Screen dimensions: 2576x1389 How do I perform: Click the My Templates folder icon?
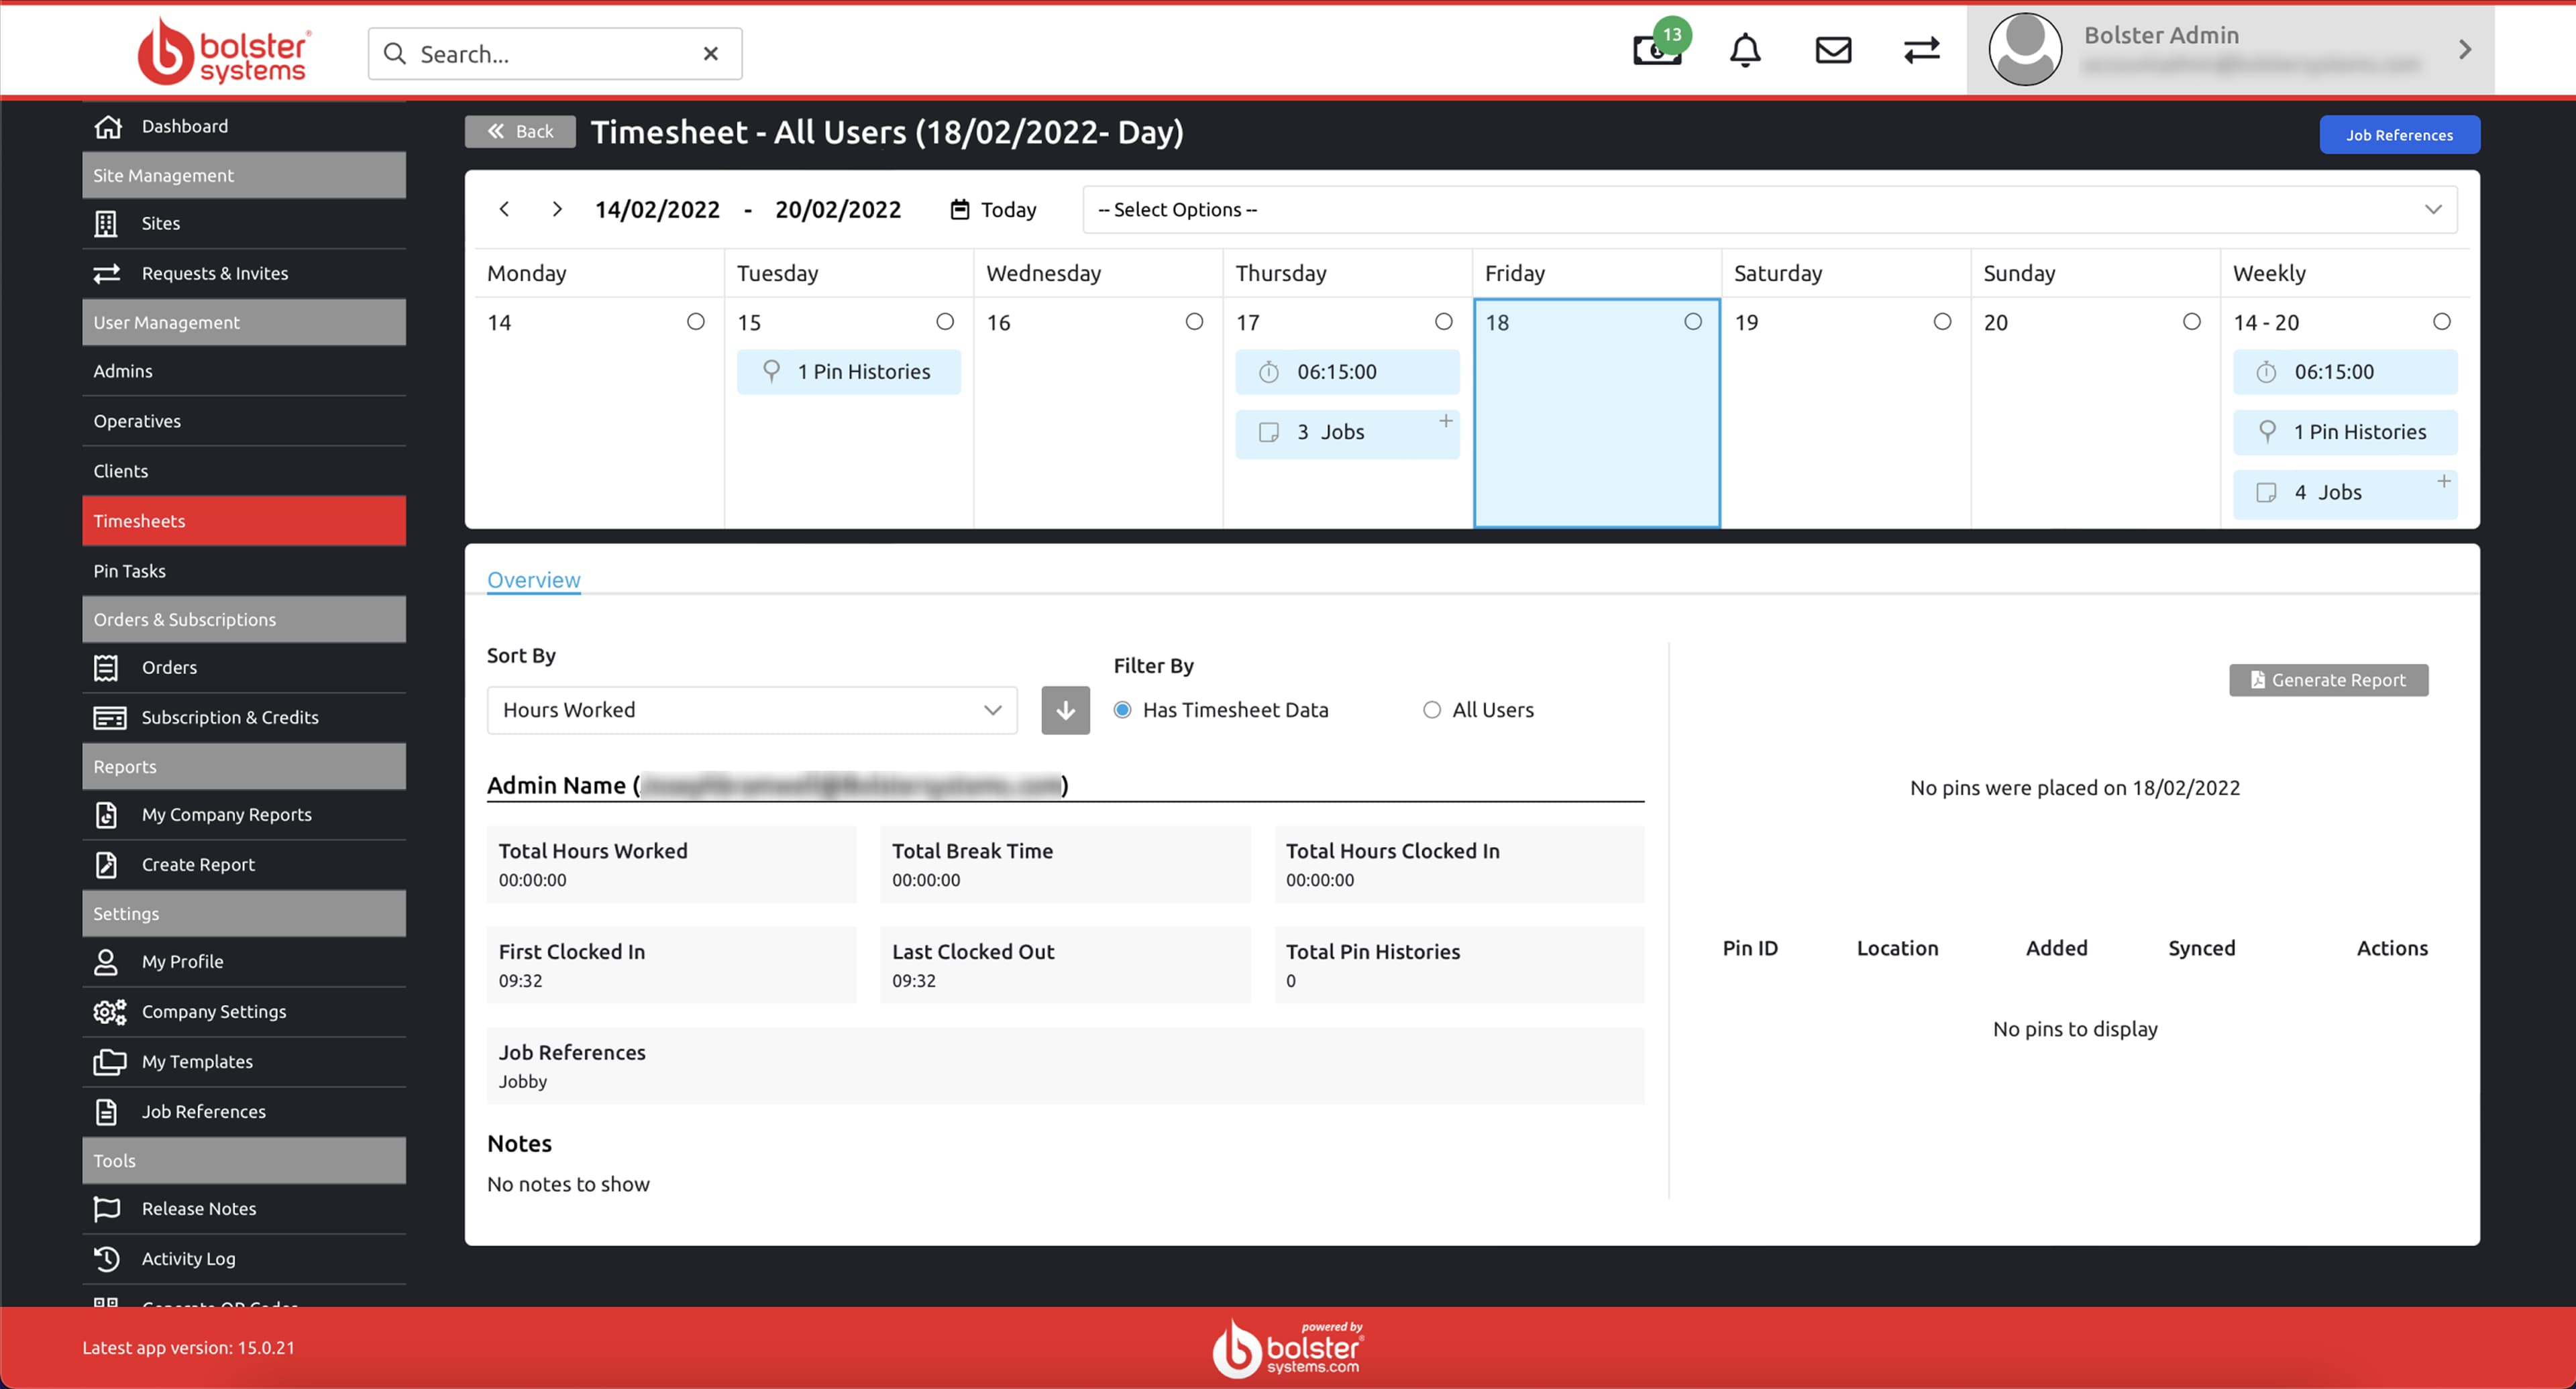click(x=109, y=1062)
